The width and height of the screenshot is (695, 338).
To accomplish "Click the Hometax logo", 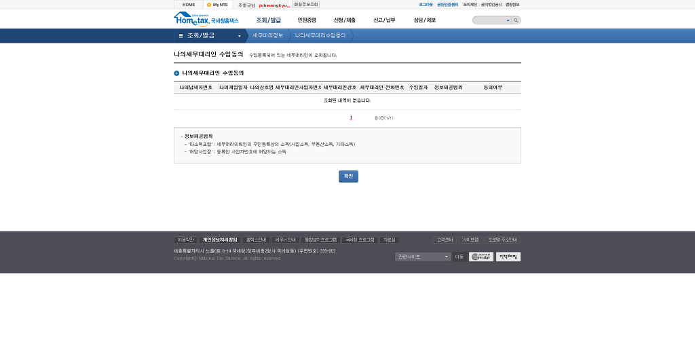I will pyautogui.click(x=206, y=19).
